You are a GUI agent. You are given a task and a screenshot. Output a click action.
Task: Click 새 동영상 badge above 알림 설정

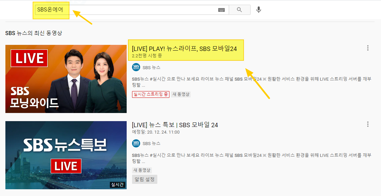pos(142,170)
